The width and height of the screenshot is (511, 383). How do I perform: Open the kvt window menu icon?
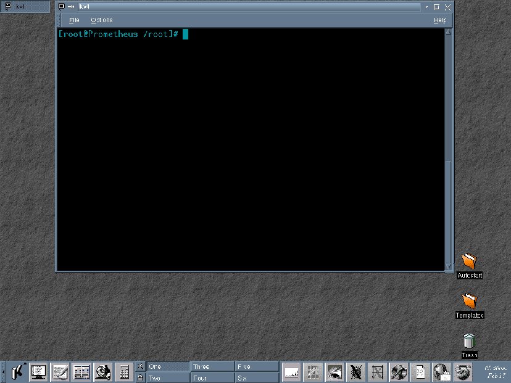(62, 7)
